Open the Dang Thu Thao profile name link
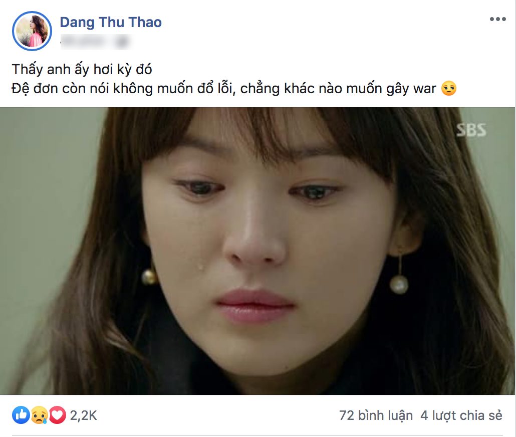Viewport: 516px width, 437px height. coord(111,22)
